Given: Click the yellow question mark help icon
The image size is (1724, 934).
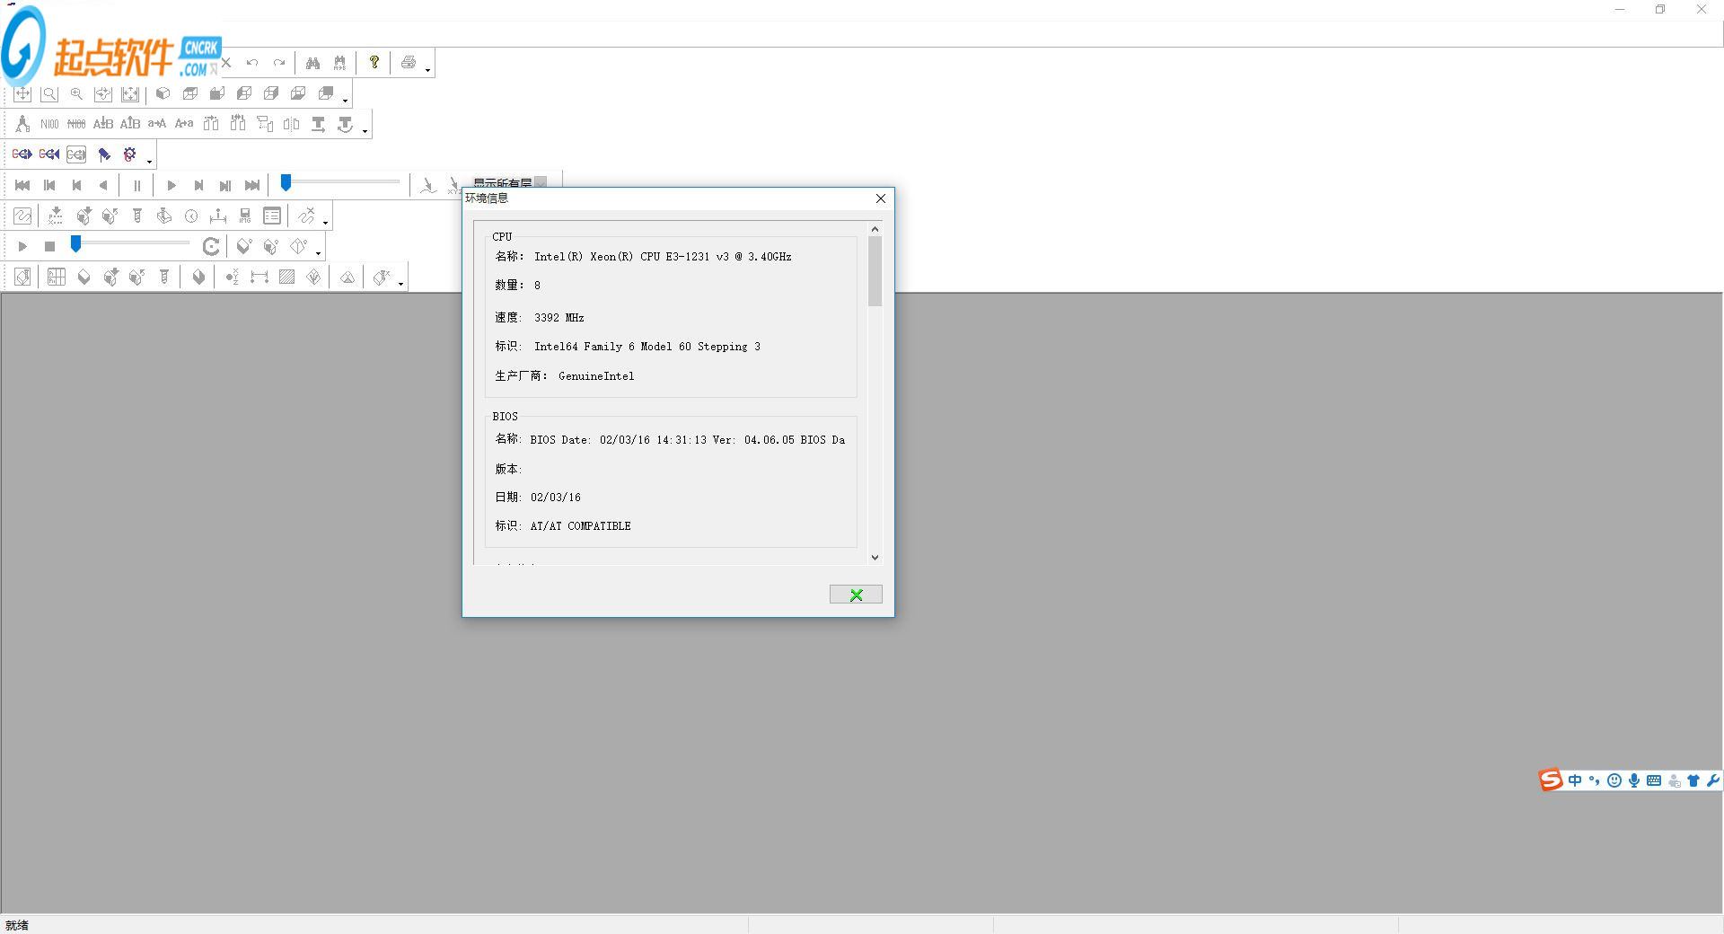Looking at the screenshot, I should (x=374, y=62).
